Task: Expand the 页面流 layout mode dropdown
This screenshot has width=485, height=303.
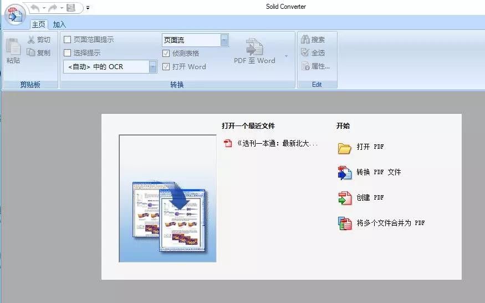Action: point(224,40)
